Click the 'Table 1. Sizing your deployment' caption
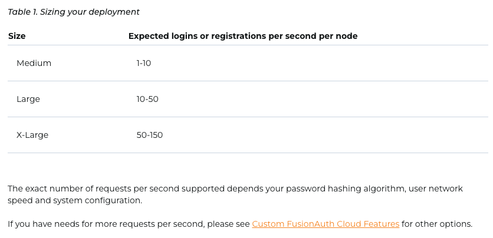This screenshot has height=238, width=493. click(x=74, y=12)
